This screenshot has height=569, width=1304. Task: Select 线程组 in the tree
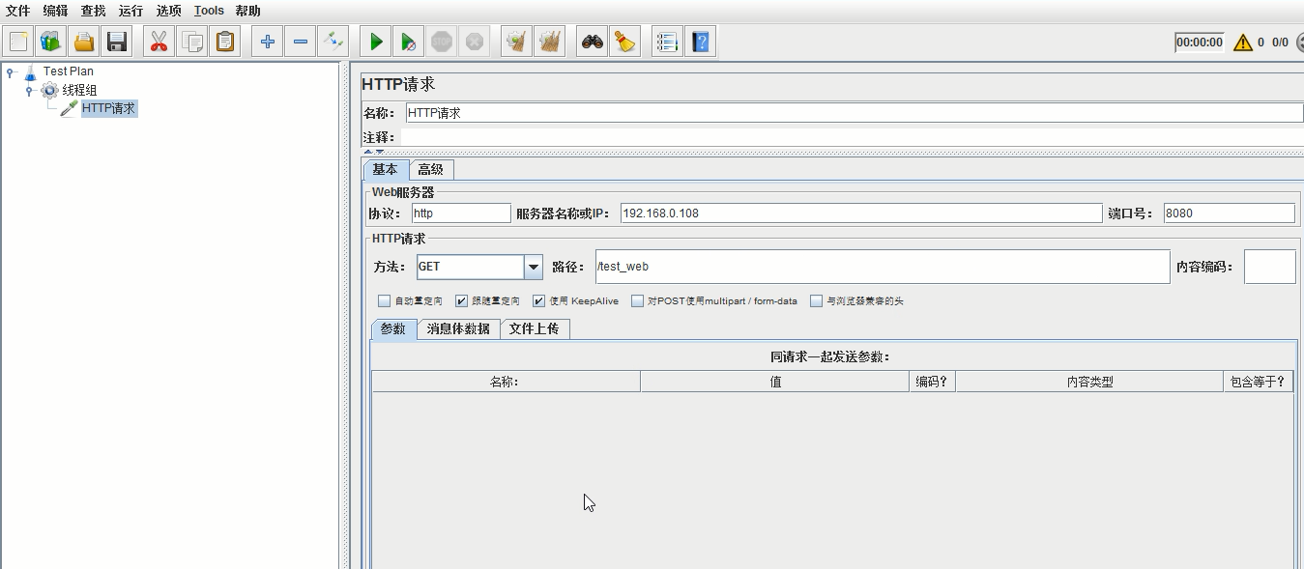[x=79, y=90]
